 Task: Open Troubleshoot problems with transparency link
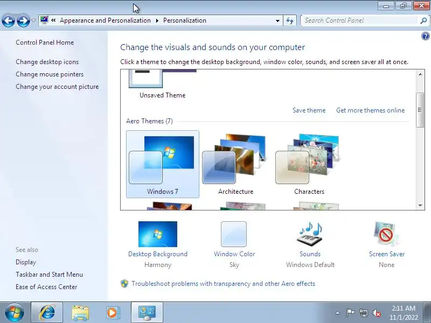(223, 284)
